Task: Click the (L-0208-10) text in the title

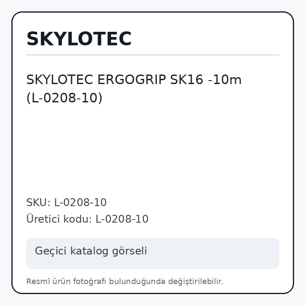Action: click(64, 98)
